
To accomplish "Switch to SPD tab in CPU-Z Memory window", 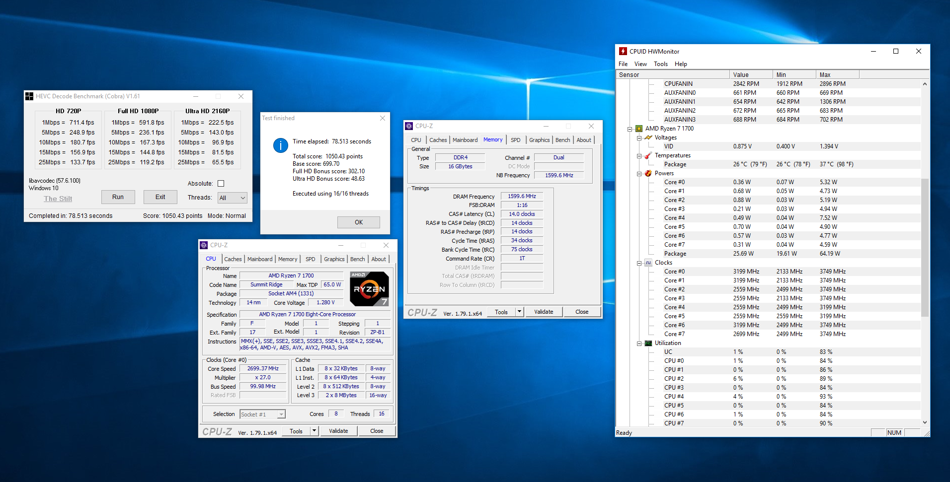I will 516,140.
